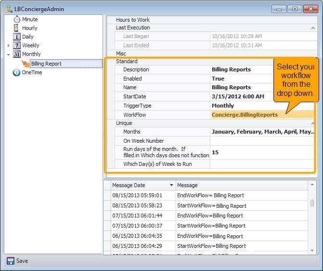Click the 06/15/2013 06:04:35 log date cell

coord(143,236)
